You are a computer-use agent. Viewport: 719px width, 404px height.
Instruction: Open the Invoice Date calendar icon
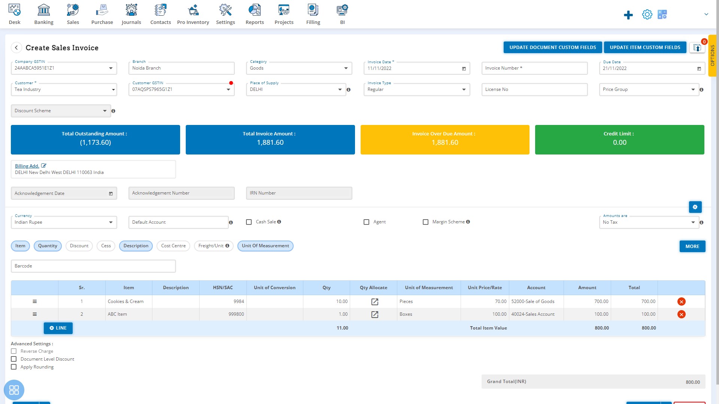464,68
